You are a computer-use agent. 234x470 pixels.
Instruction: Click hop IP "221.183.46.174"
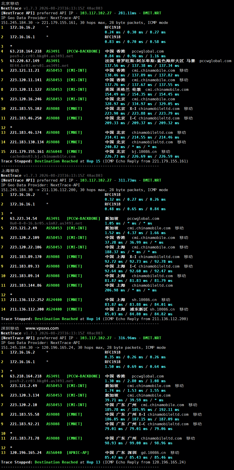26,133
